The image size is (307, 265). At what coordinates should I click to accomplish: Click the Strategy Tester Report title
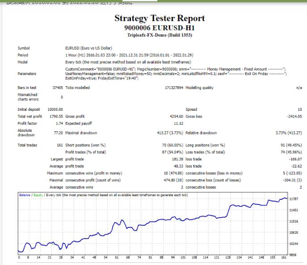click(x=160, y=18)
